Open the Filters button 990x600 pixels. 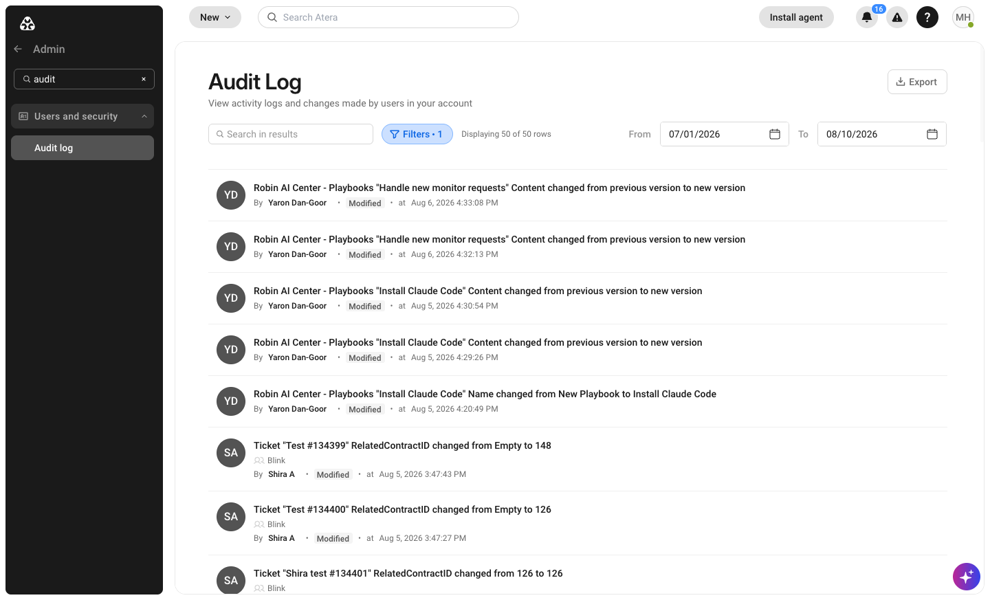pyautogui.click(x=417, y=134)
